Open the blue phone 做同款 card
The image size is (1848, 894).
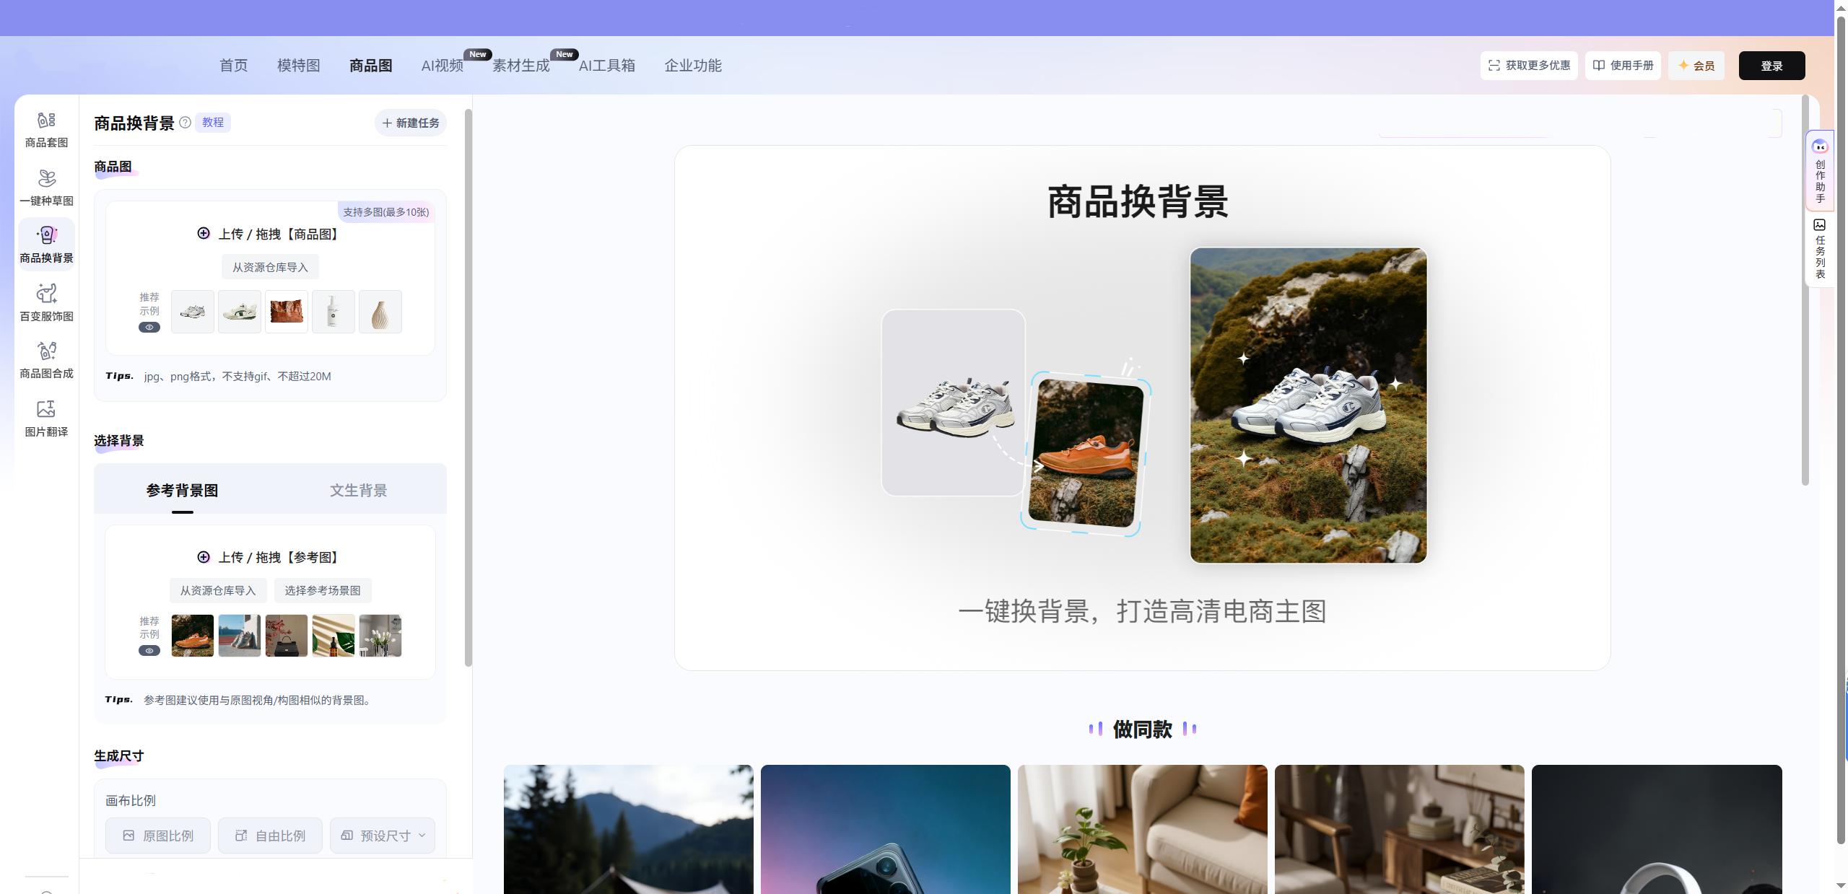click(885, 829)
